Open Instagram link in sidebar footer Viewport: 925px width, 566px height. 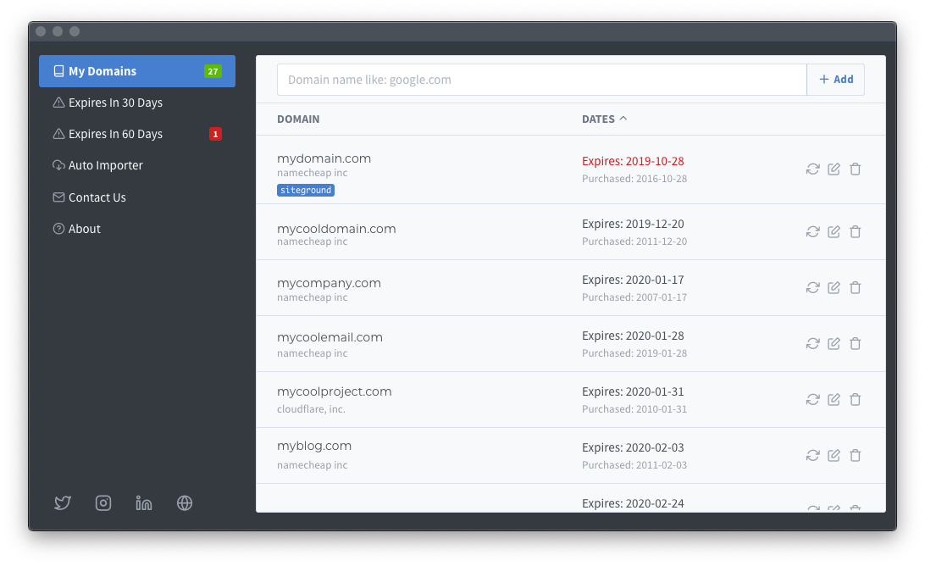click(x=103, y=502)
